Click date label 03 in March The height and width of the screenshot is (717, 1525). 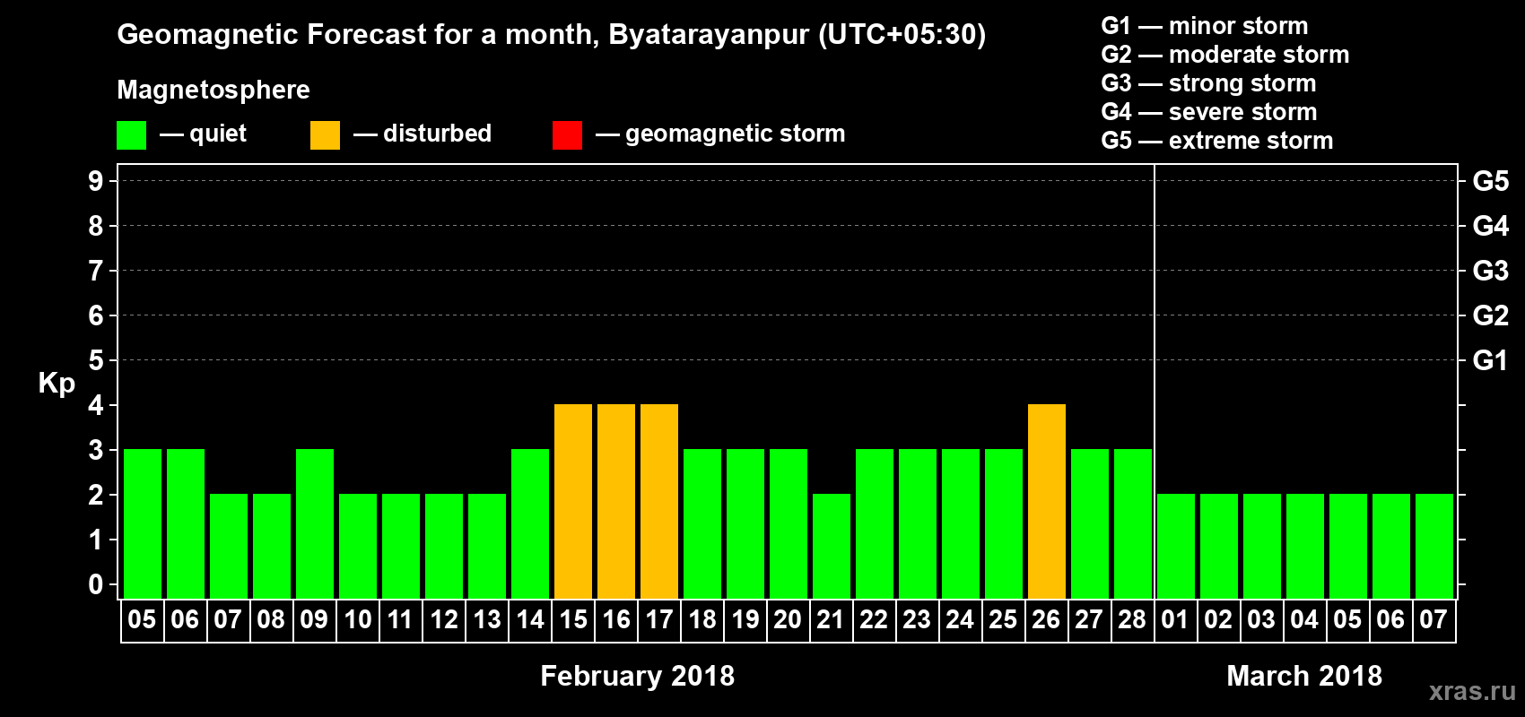1262,619
